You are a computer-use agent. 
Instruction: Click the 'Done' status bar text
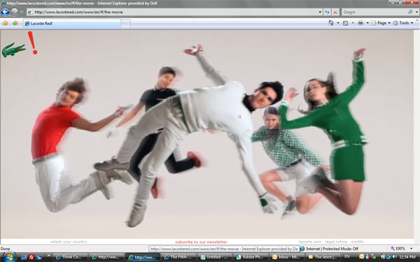click(5, 249)
